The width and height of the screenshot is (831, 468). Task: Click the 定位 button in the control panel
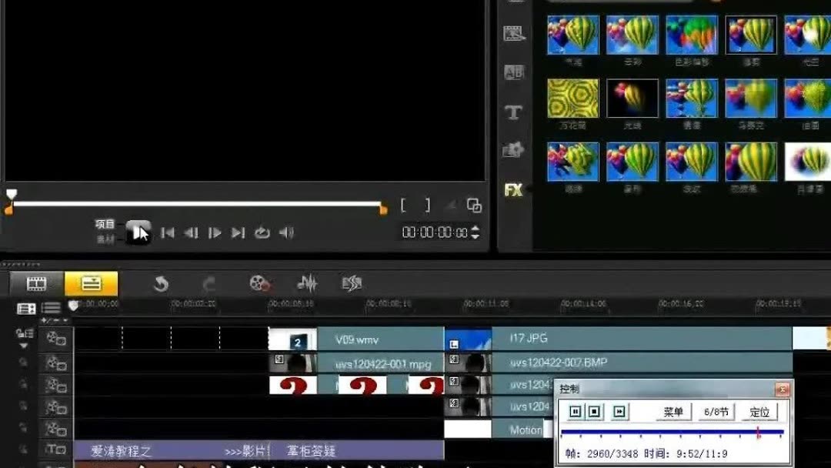759,412
